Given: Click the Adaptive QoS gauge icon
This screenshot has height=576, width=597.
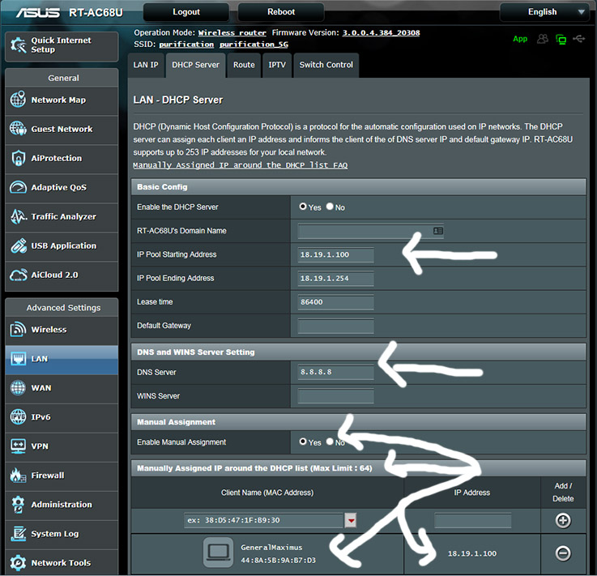Looking at the screenshot, I should 18,187.
